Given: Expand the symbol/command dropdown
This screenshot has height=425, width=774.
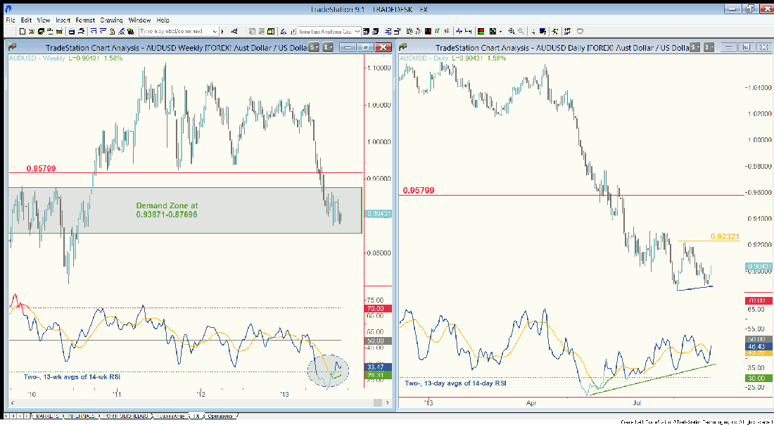Looking at the screenshot, I should [x=215, y=32].
